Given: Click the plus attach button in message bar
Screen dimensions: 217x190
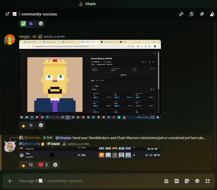Looking at the screenshot, I should point(10,181).
